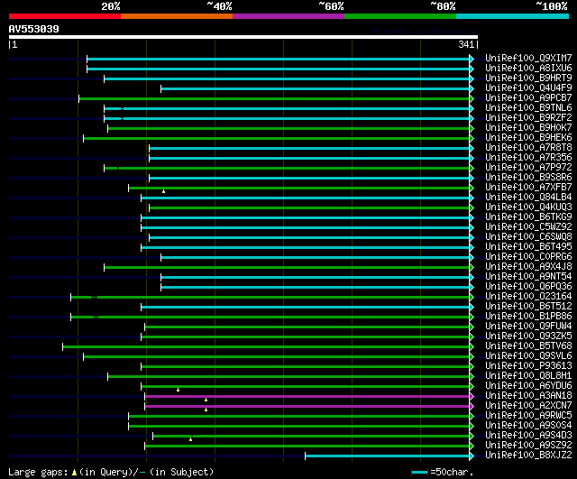Click the UniRef100_Q9XIM7 label

528,58
